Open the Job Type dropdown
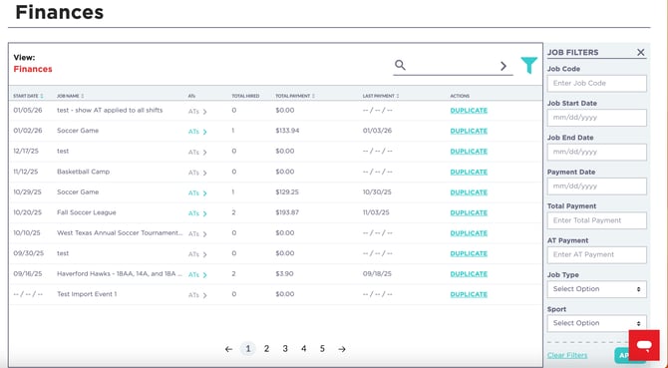The width and height of the screenshot is (668, 368). tap(597, 289)
